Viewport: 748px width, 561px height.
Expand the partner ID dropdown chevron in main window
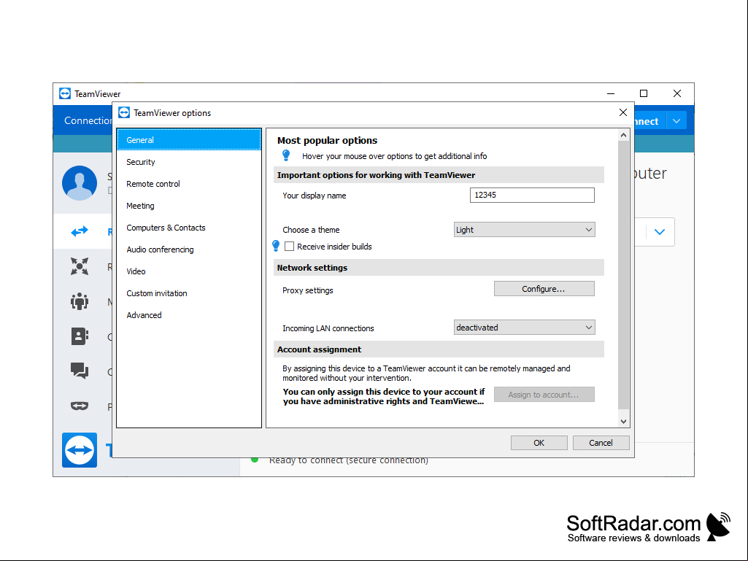pyautogui.click(x=660, y=232)
